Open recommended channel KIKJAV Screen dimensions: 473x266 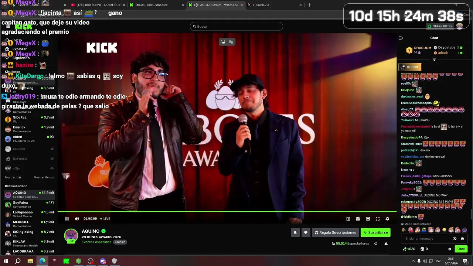coord(29,243)
